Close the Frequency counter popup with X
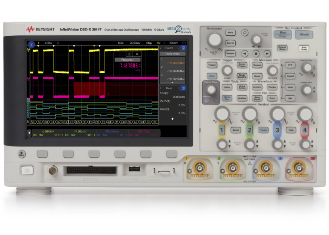The image size is (329, 235). [x=137, y=54]
